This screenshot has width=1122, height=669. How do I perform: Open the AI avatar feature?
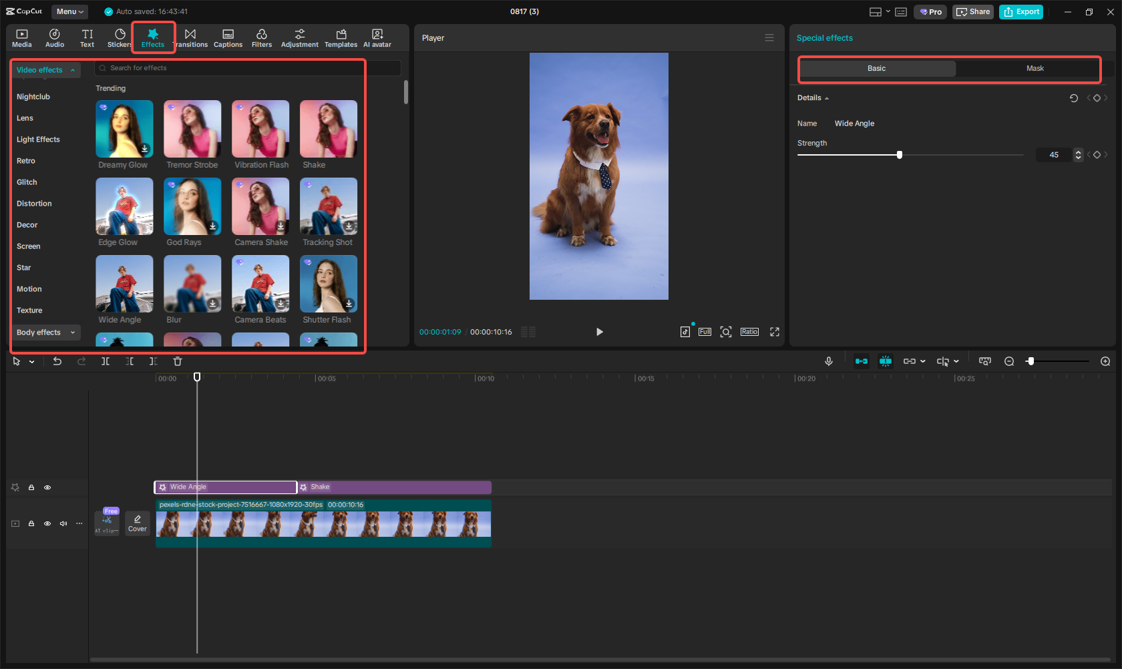377,37
